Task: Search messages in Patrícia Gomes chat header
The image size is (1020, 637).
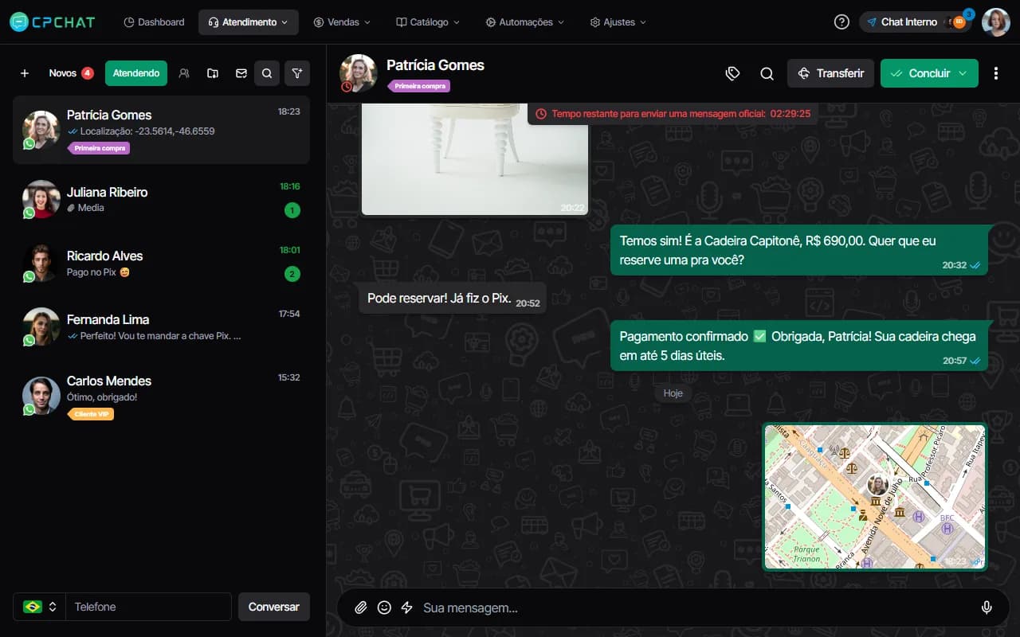Action: [767, 73]
